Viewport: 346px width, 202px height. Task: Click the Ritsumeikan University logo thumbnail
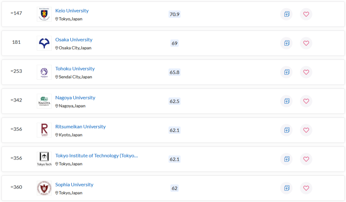point(44,130)
